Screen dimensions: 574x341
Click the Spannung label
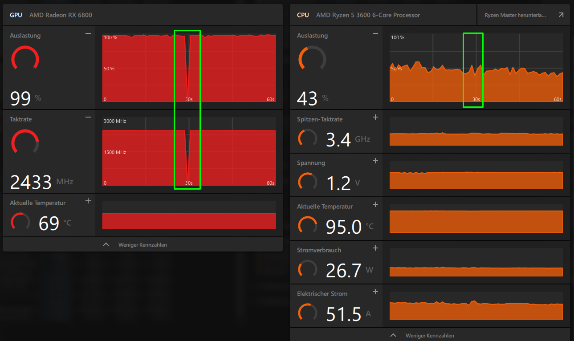[x=311, y=163]
